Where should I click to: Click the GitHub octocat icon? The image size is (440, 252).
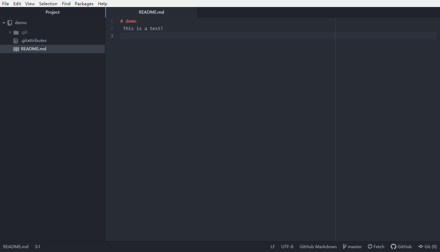(x=394, y=247)
